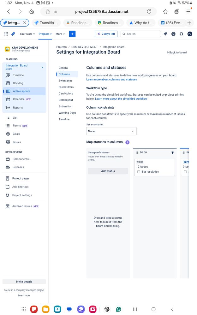This screenshot has width=197, height=315.
Task: Open the bookmarks list star icon
Action: pyautogui.click(x=165, y=12)
